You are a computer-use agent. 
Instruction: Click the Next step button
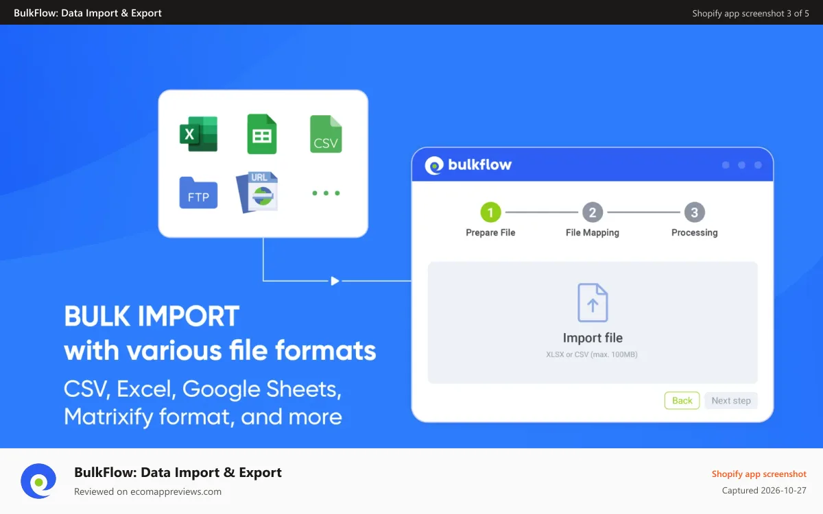click(731, 401)
